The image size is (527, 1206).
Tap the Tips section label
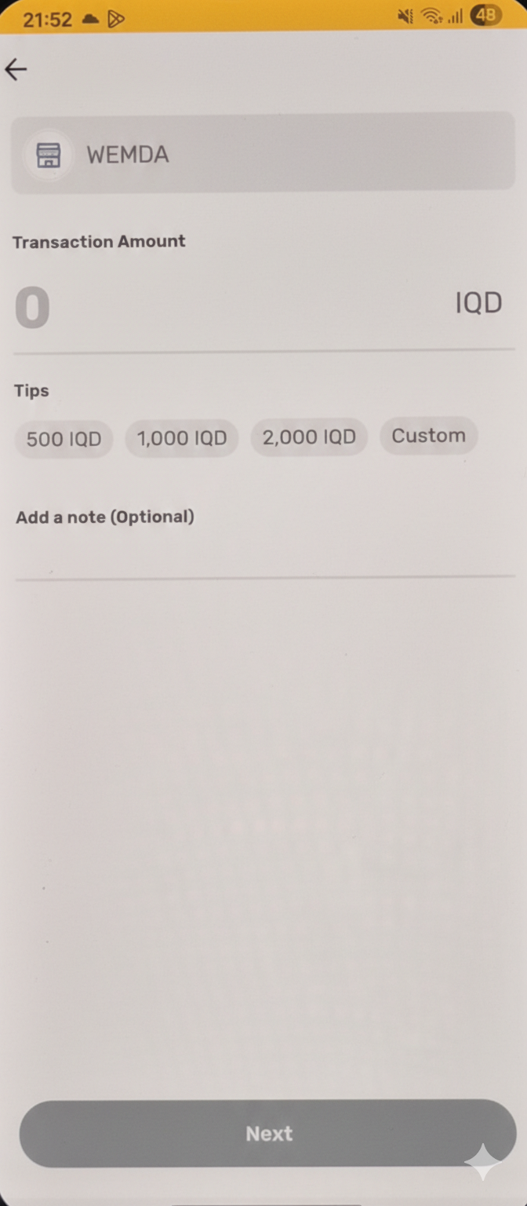click(31, 390)
